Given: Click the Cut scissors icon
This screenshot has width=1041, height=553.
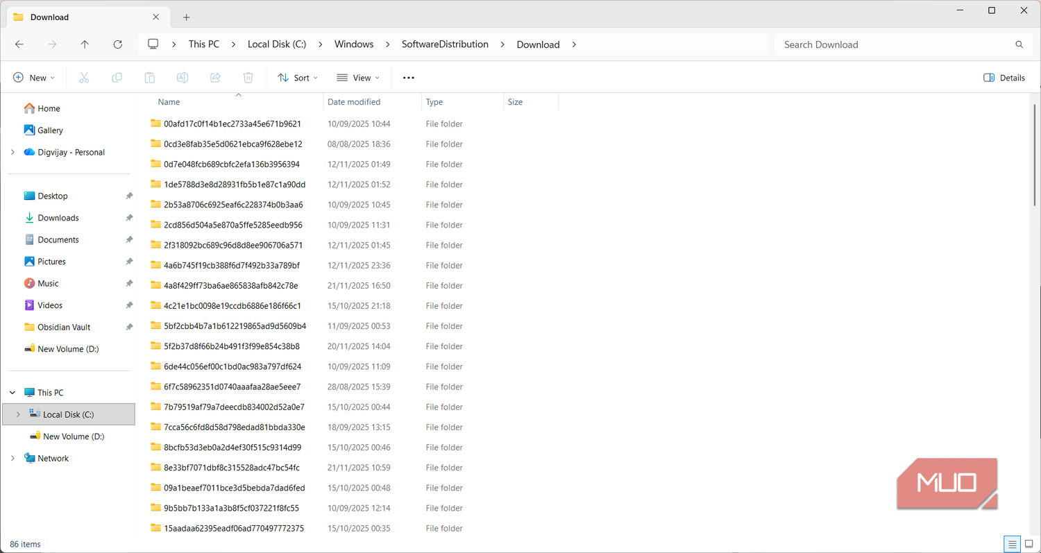Looking at the screenshot, I should (x=84, y=78).
